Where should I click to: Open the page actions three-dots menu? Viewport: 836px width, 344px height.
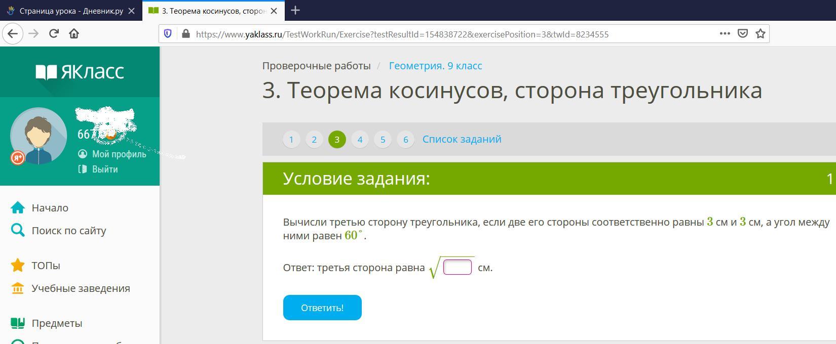725,33
